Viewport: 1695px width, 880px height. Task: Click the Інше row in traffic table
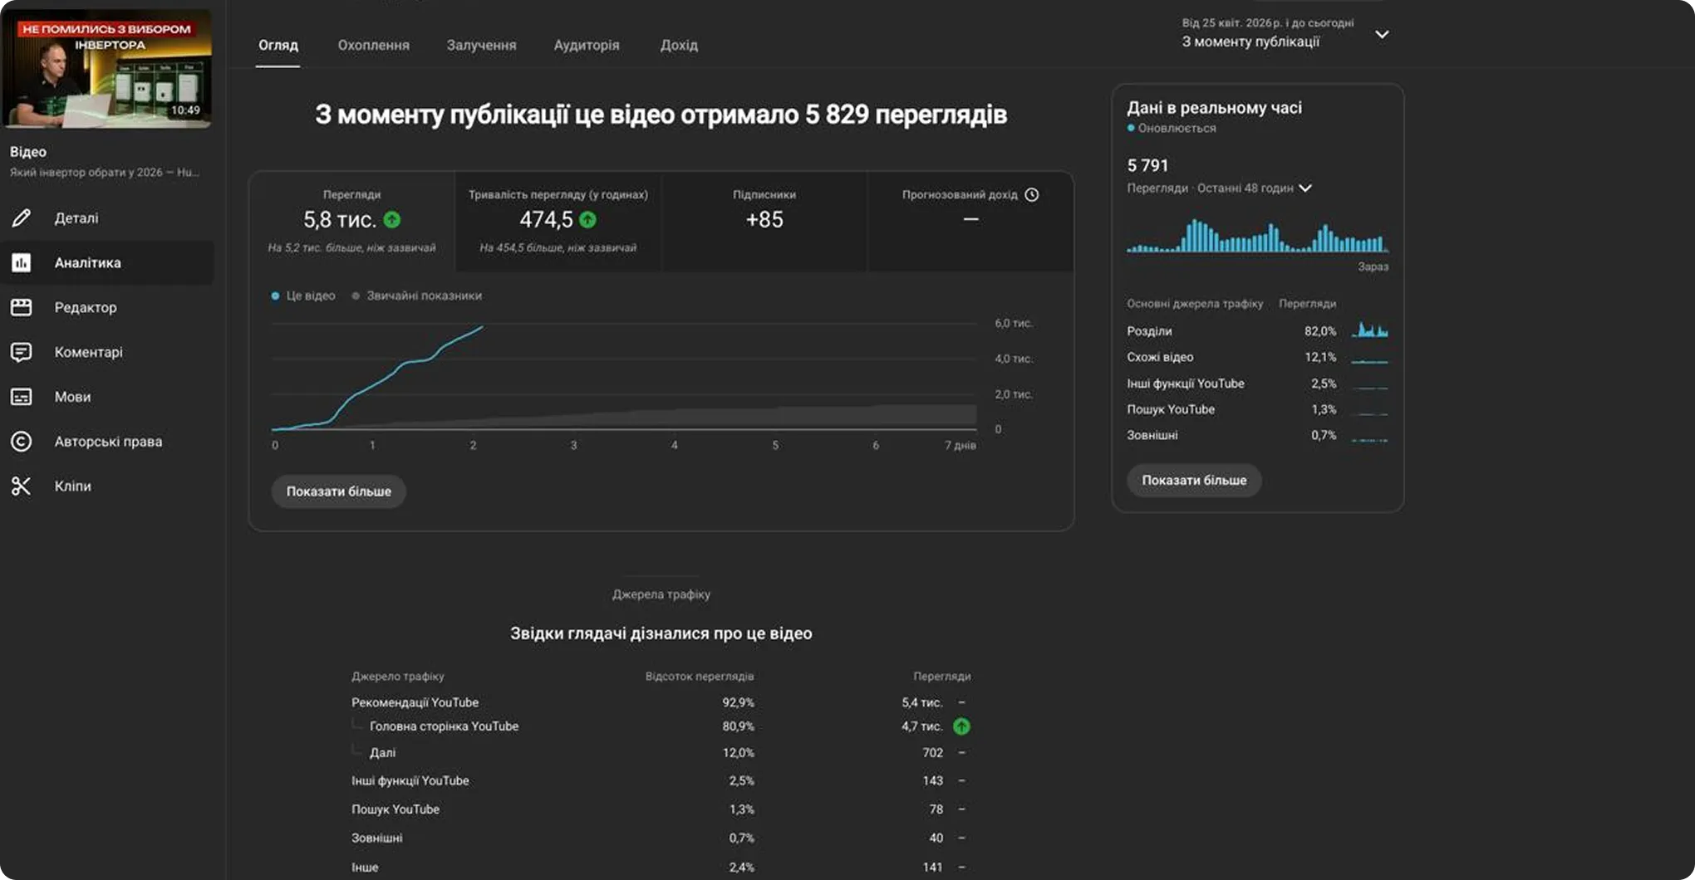pyautogui.click(x=661, y=868)
